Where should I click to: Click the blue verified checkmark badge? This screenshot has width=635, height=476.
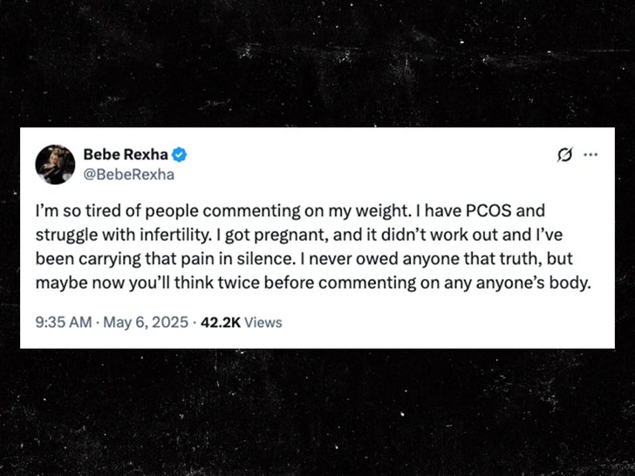point(180,155)
